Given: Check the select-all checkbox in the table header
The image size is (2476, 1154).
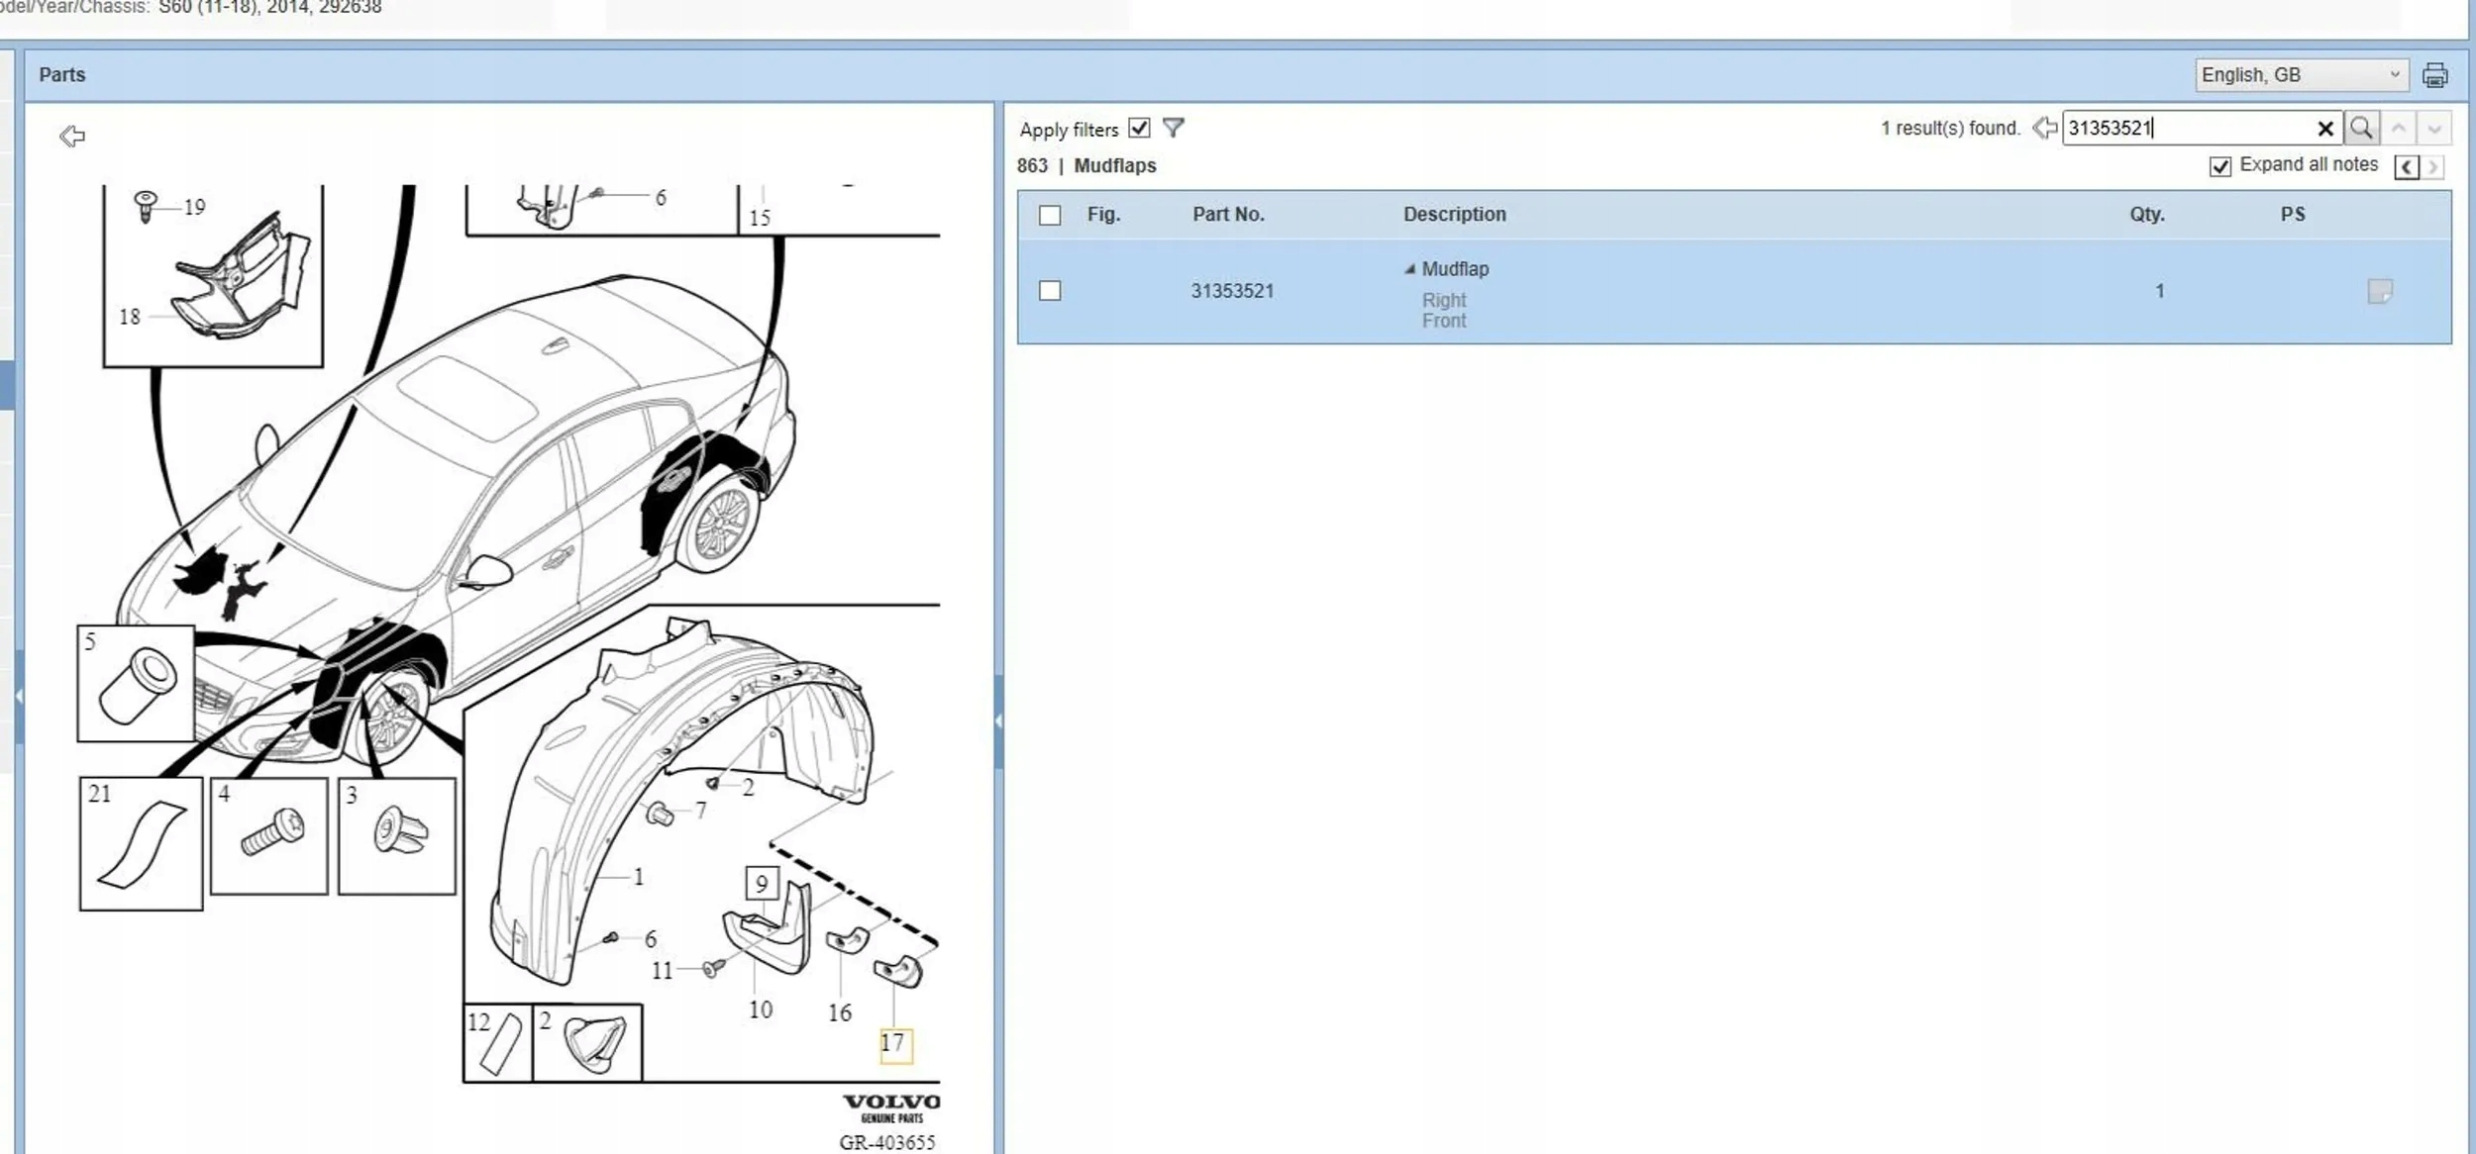Looking at the screenshot, I should 1050,215.
